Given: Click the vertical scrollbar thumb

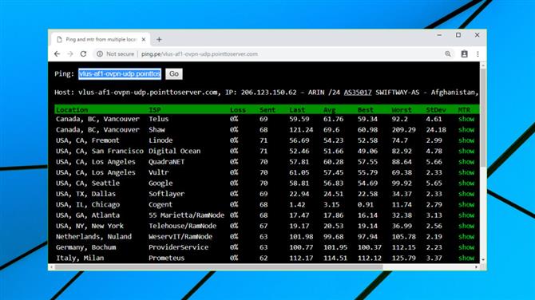Looking at the screenshot, I should pos(483,117).
